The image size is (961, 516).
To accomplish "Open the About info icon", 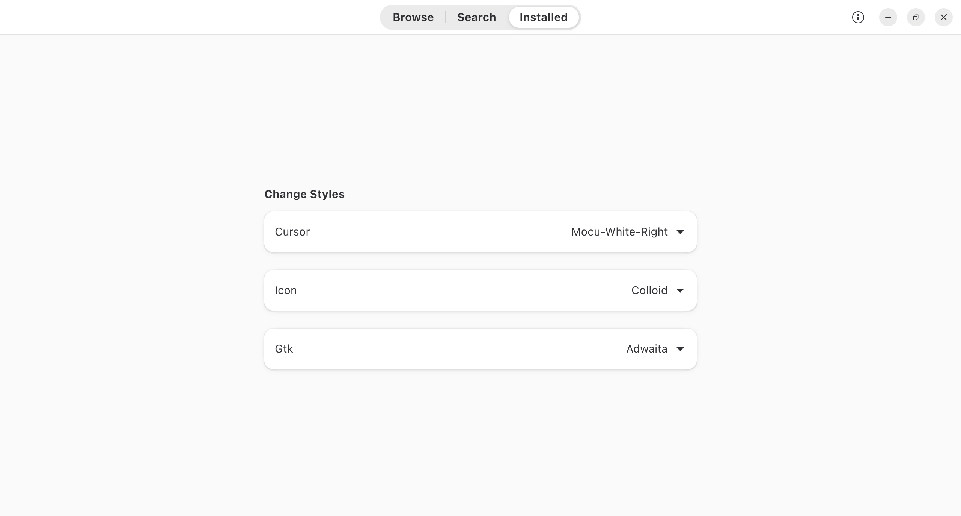I will tap(858, 17).
